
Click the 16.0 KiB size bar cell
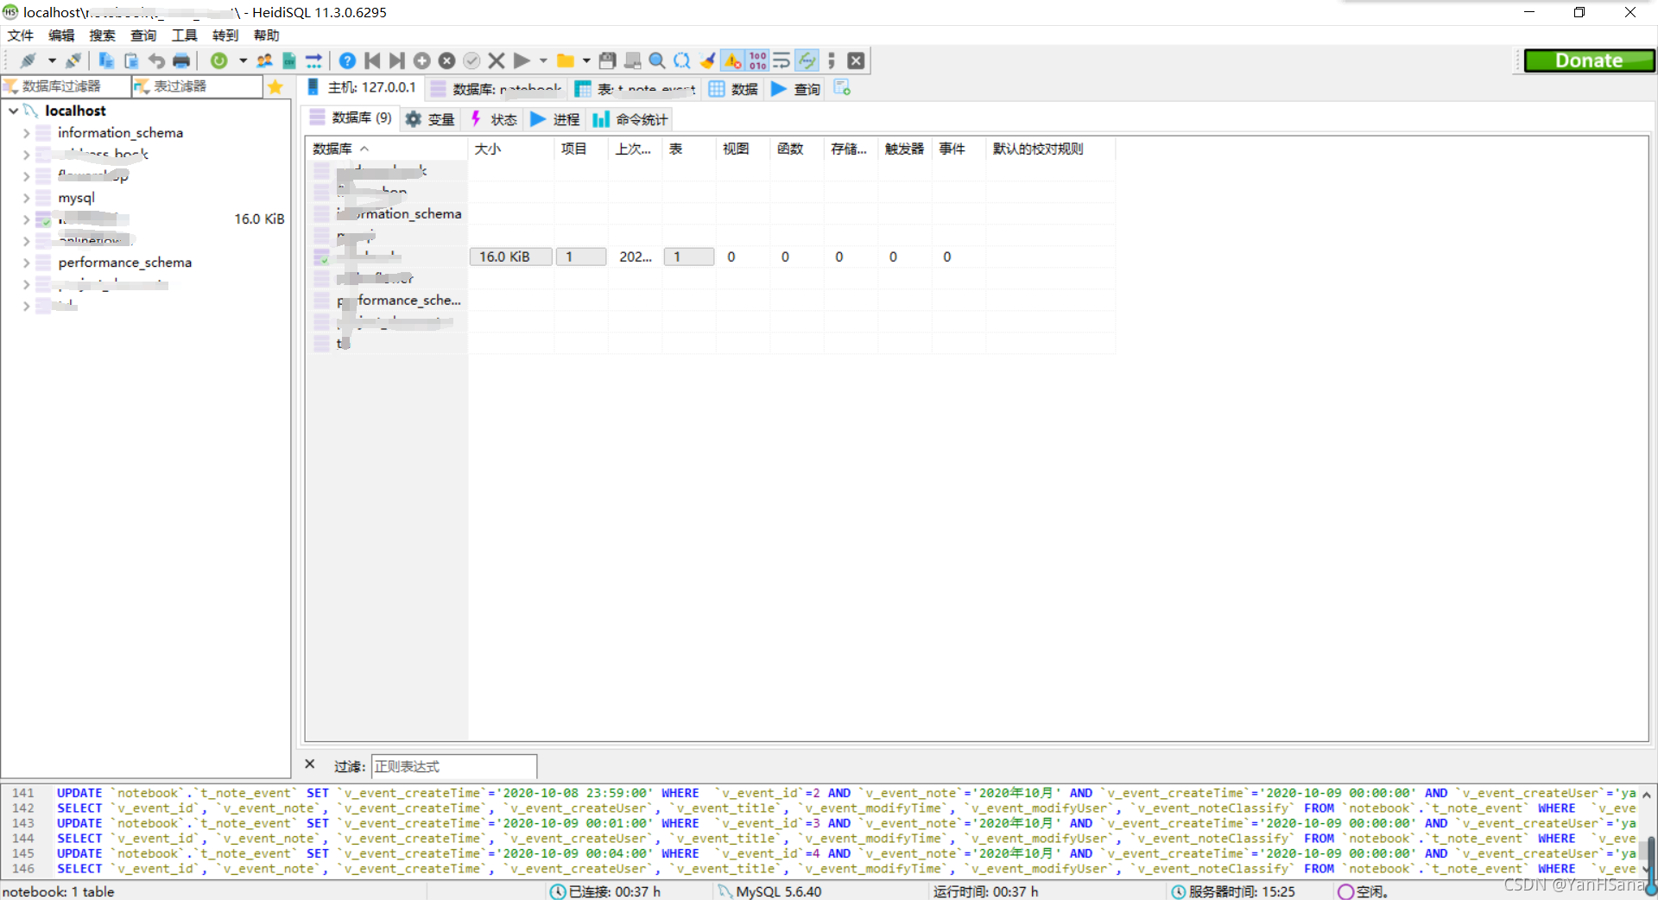click(510, 257)
